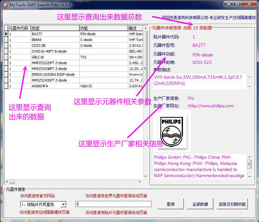Screen dimensions: 259x222
Task: Click the manufacturer info scroll up arrow
Action: (250, 157)
